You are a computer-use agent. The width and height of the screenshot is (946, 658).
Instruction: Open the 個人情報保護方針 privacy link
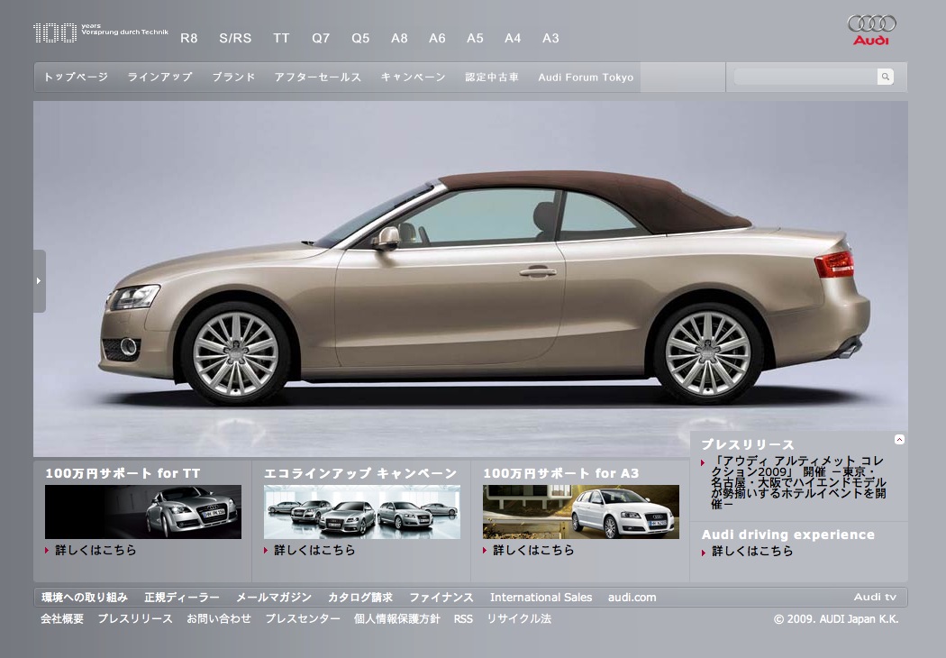(397, 618)
